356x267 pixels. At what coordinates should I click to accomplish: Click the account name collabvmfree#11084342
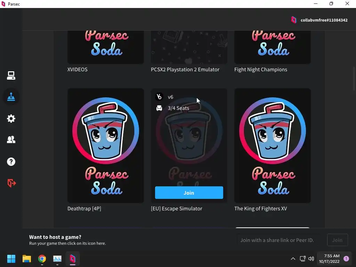[x=324, y=20]
